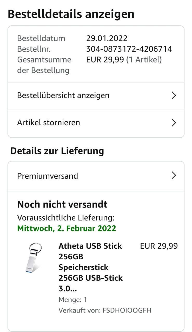Click the Bestelldetails anzeigen page heading
The height and width of the screenshot is (332, 192).
point(71,14)
